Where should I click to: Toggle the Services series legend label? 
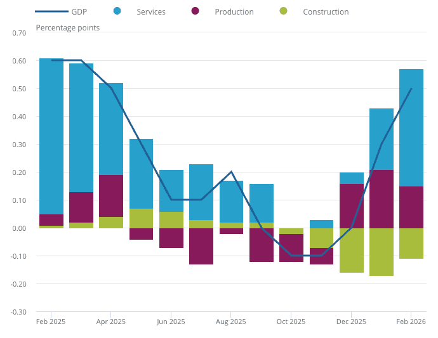pos(151,12)
